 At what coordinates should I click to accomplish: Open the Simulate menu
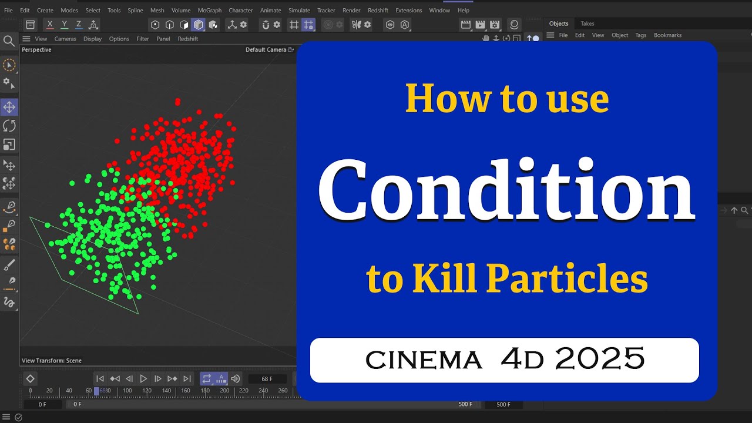(x=299, y=11)
